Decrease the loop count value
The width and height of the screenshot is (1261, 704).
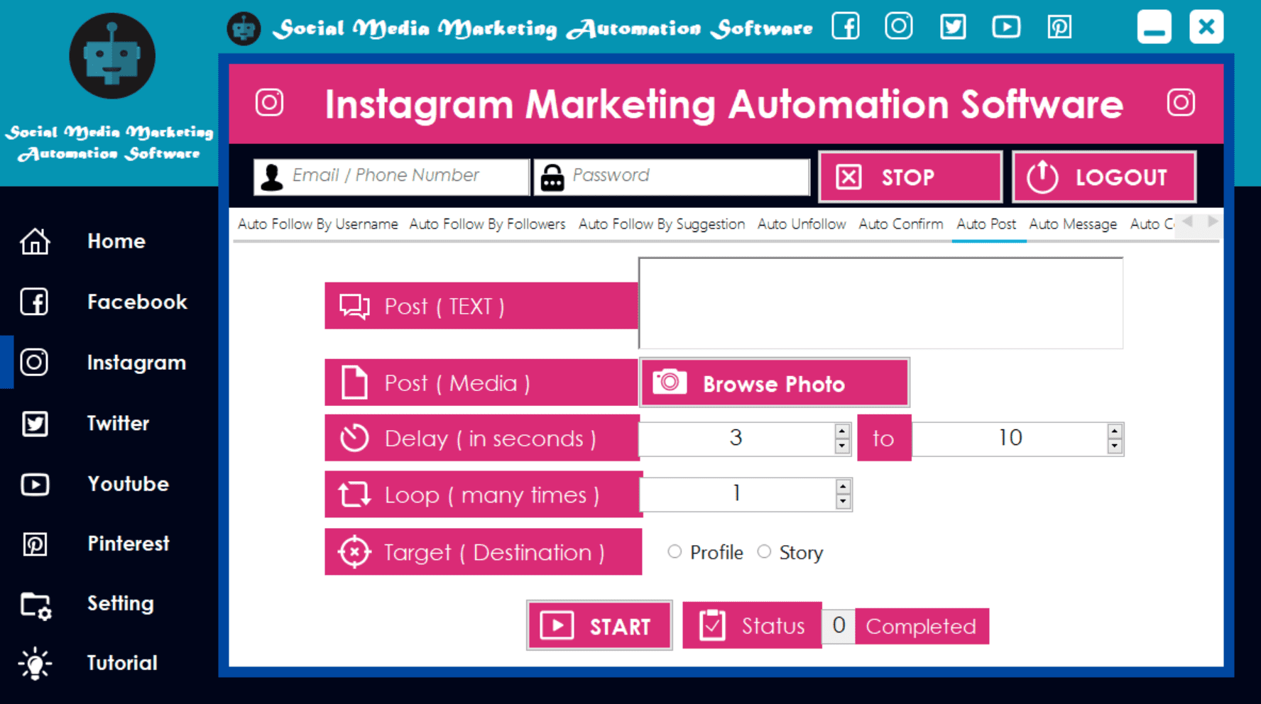coord(843,502)
